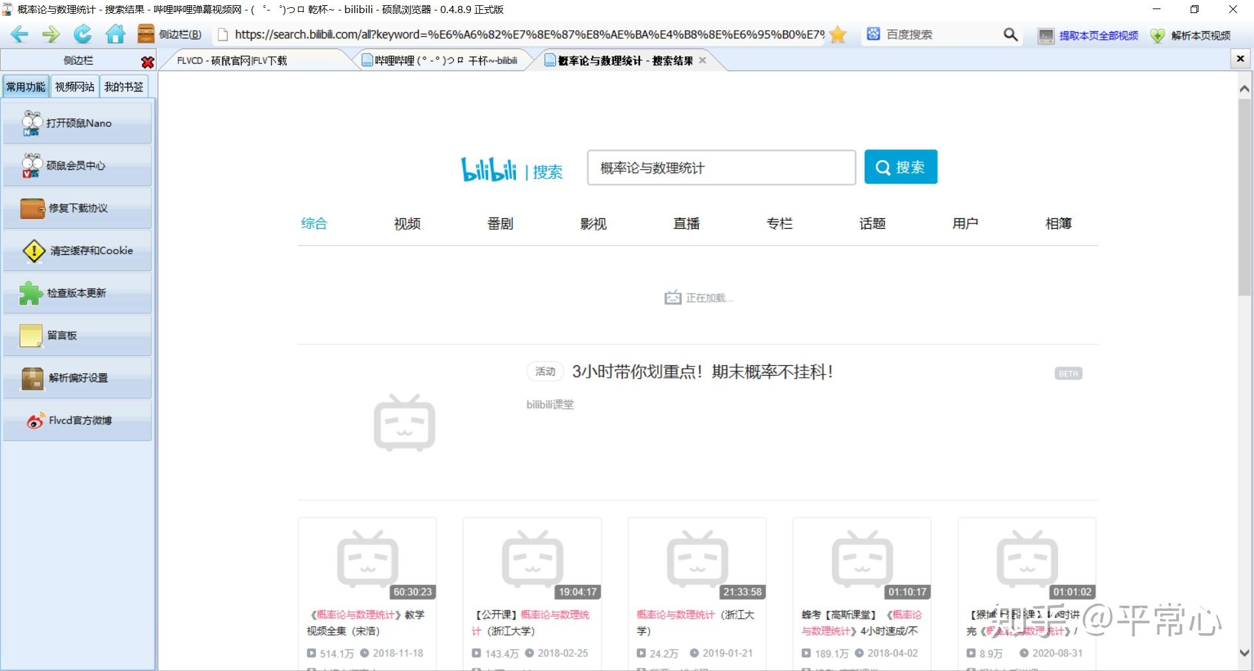The width and height of the screenshot is (1254, 671).
Task: Switch to 我的书签 sidebar tab
Action: point(123,87)
